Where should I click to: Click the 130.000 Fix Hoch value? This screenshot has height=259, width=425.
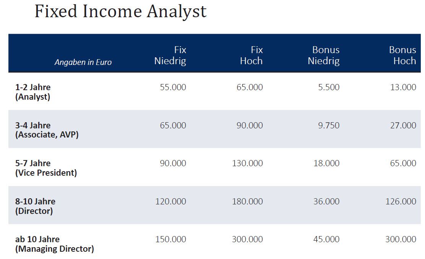point(248,163)
